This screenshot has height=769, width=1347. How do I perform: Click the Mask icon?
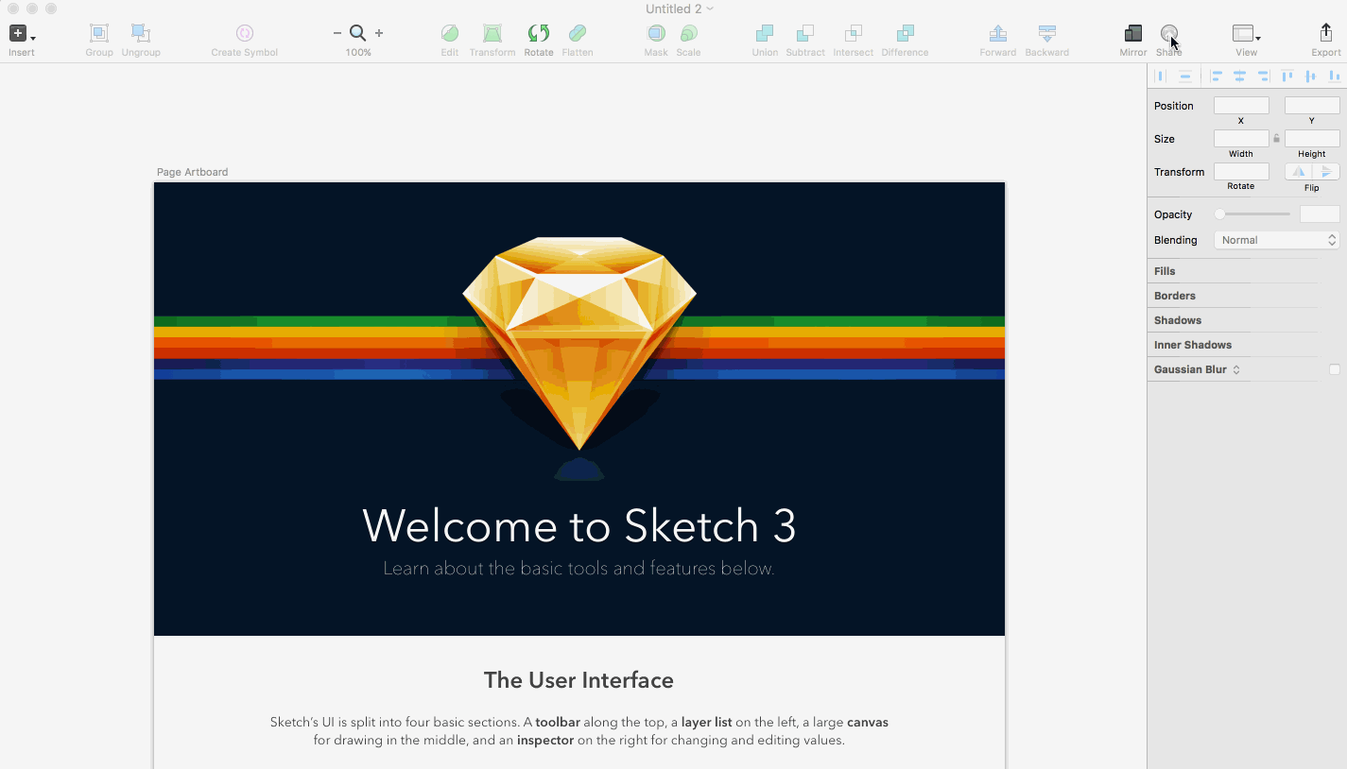[x=656, y=34]
